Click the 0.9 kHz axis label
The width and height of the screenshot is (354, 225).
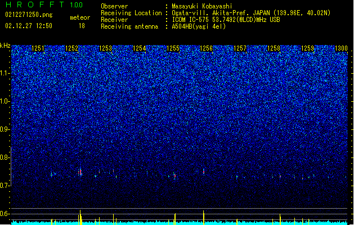click(x=5, y=129)
